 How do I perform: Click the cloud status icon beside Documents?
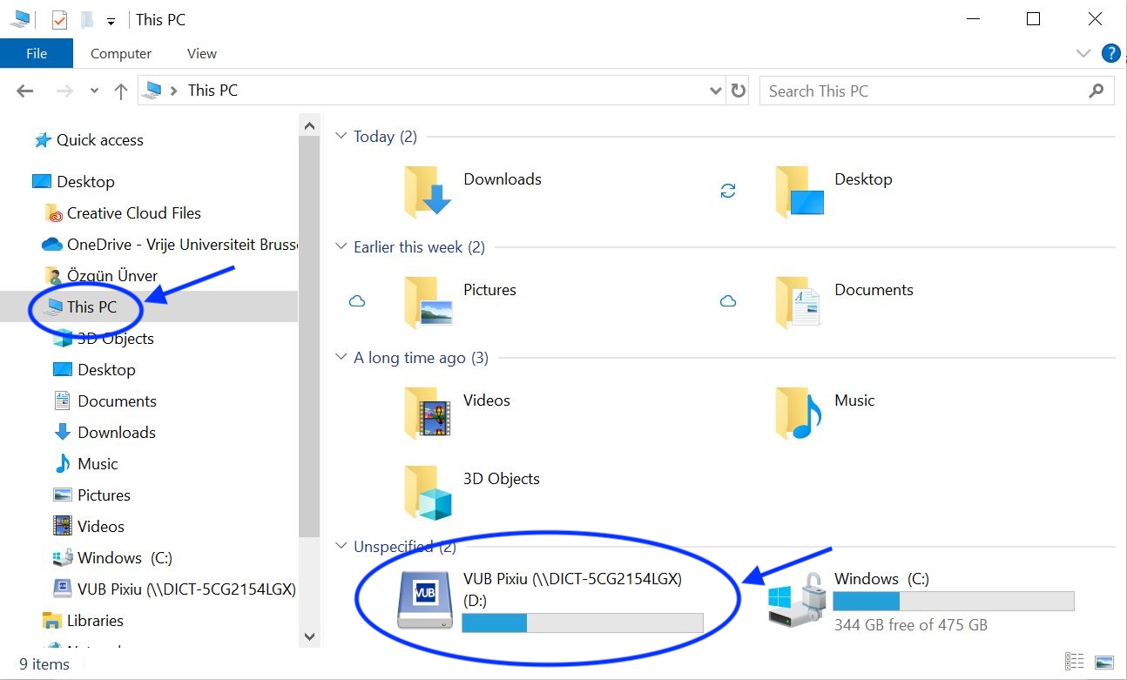pyautogui.click(x=728, y=301)
